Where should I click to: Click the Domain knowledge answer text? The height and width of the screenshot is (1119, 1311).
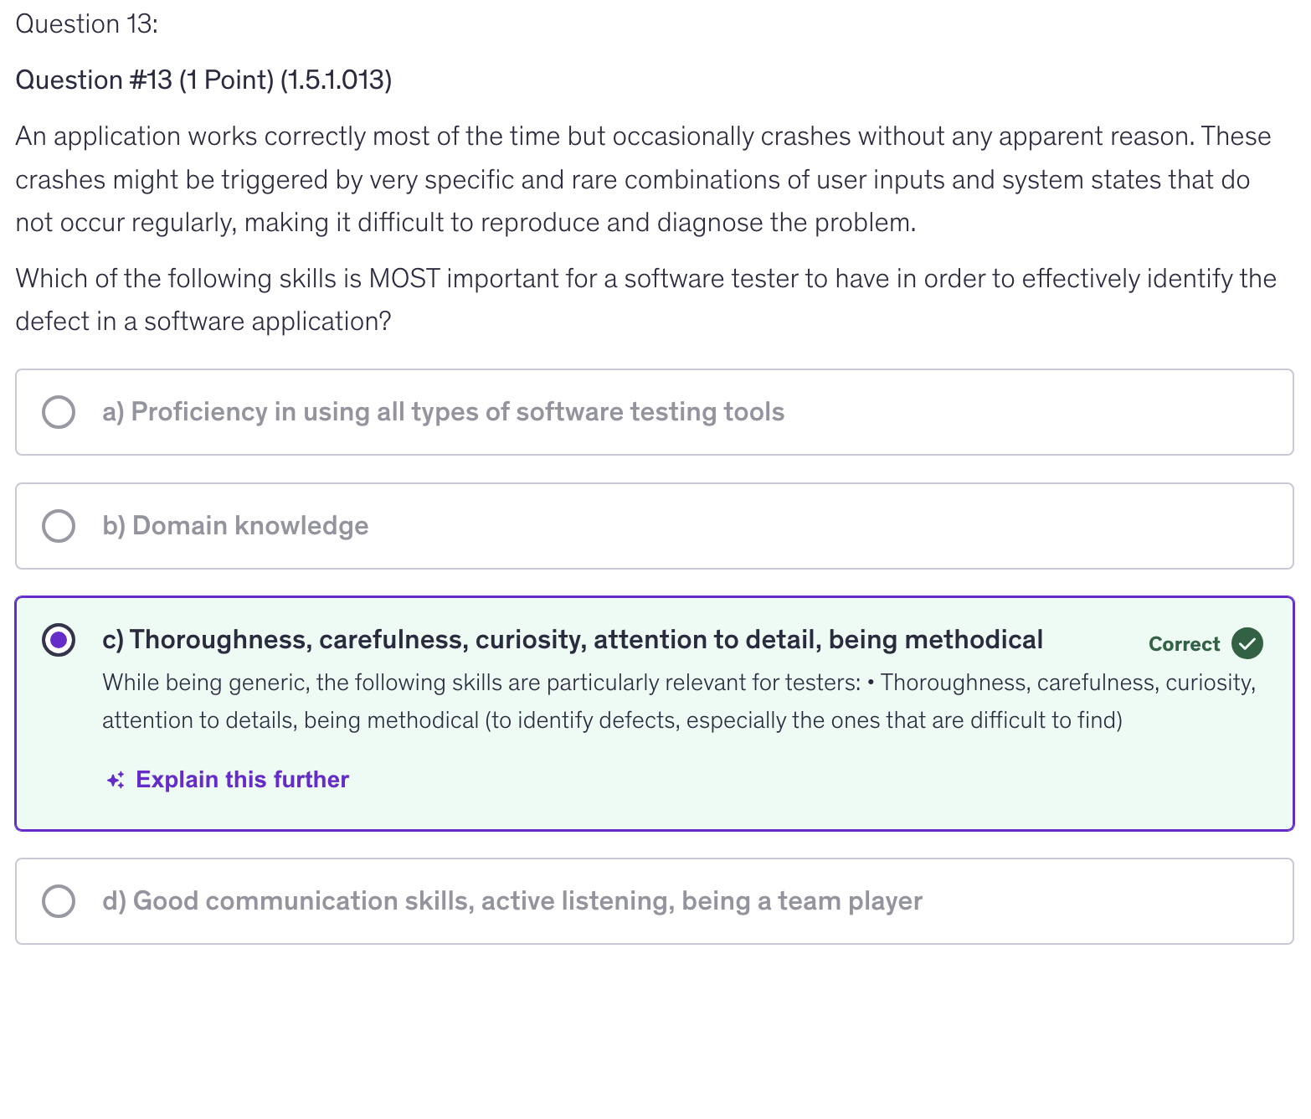click(x=235, y=526)
